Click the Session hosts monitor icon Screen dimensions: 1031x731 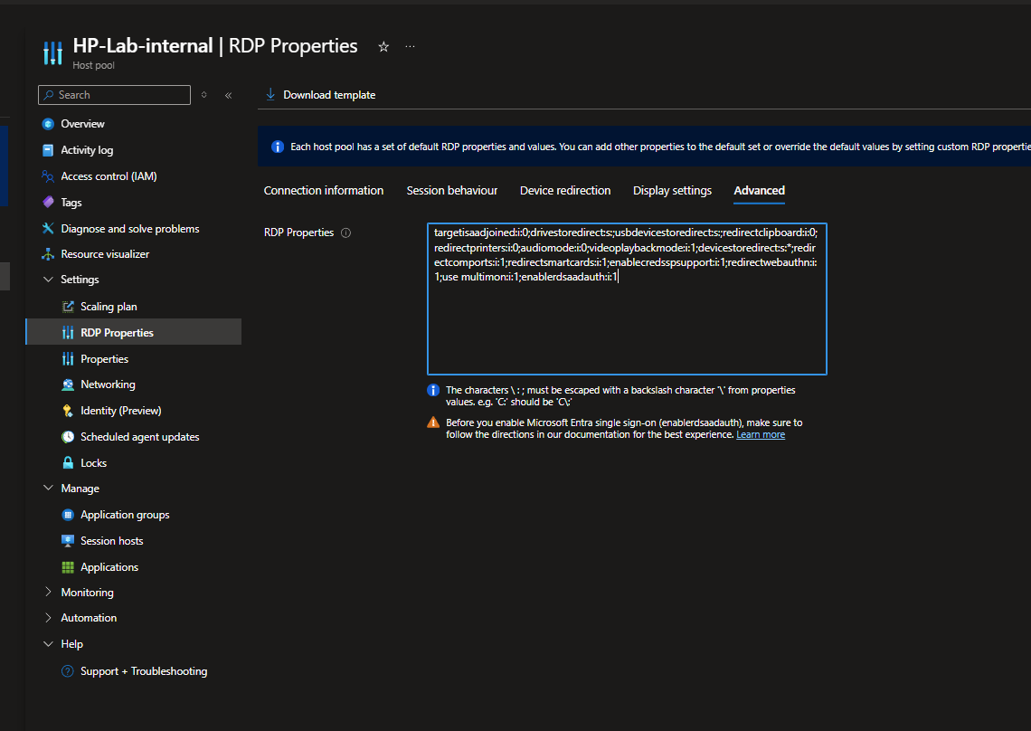pos(68,541)
